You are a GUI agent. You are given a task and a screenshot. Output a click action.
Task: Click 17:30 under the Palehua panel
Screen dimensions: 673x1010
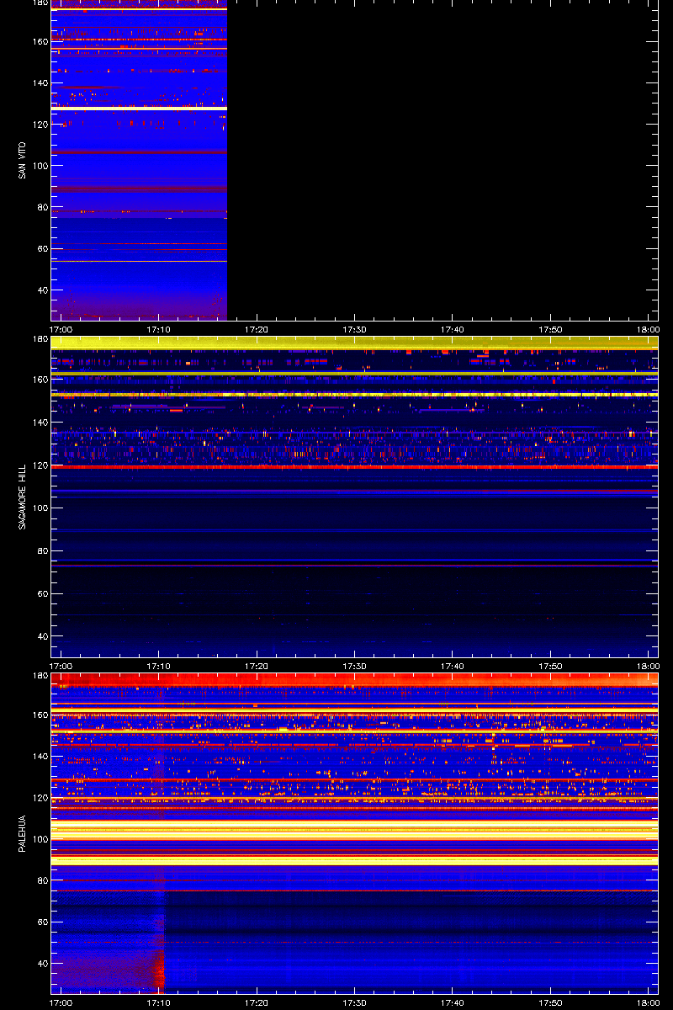[355, 1003]
